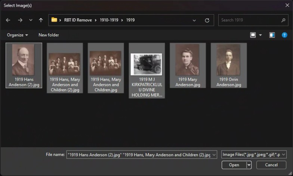Close the dialog with the X
This screenshot has height=176, width=293.
[287, 5]
